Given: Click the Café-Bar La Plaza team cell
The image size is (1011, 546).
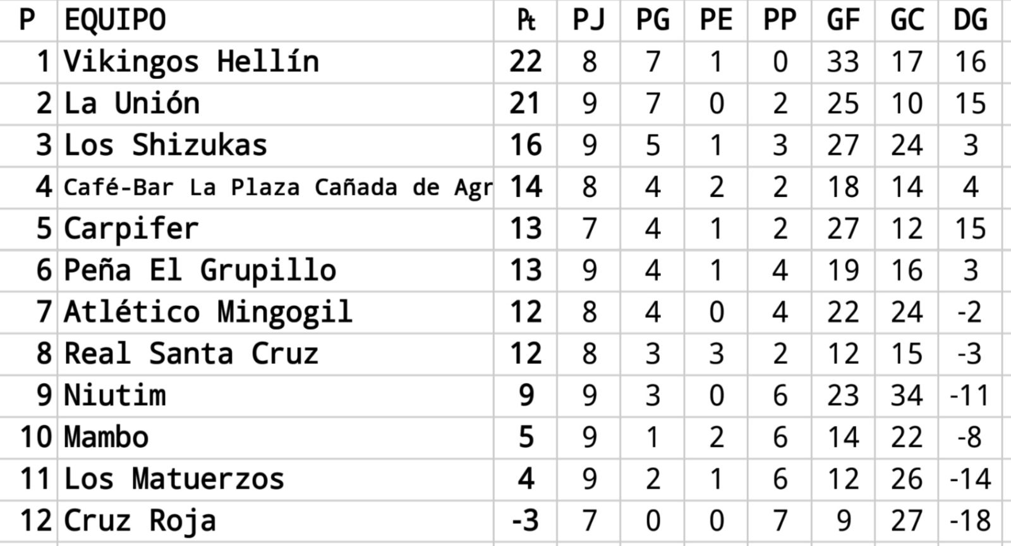Looking at the screenshot, I should coord(277,187).
